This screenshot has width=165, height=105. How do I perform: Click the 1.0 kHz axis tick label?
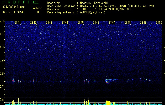(2, 47)
